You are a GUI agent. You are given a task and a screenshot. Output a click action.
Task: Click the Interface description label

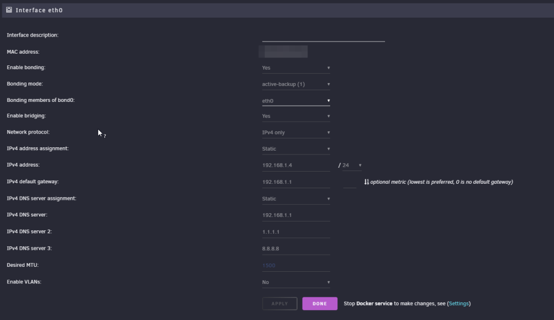click(x=33, y=35)
